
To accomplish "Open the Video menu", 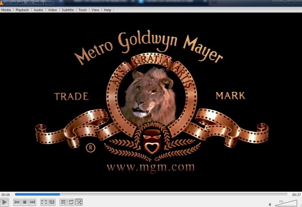I will pyautogui.click(x=52, y=10).
